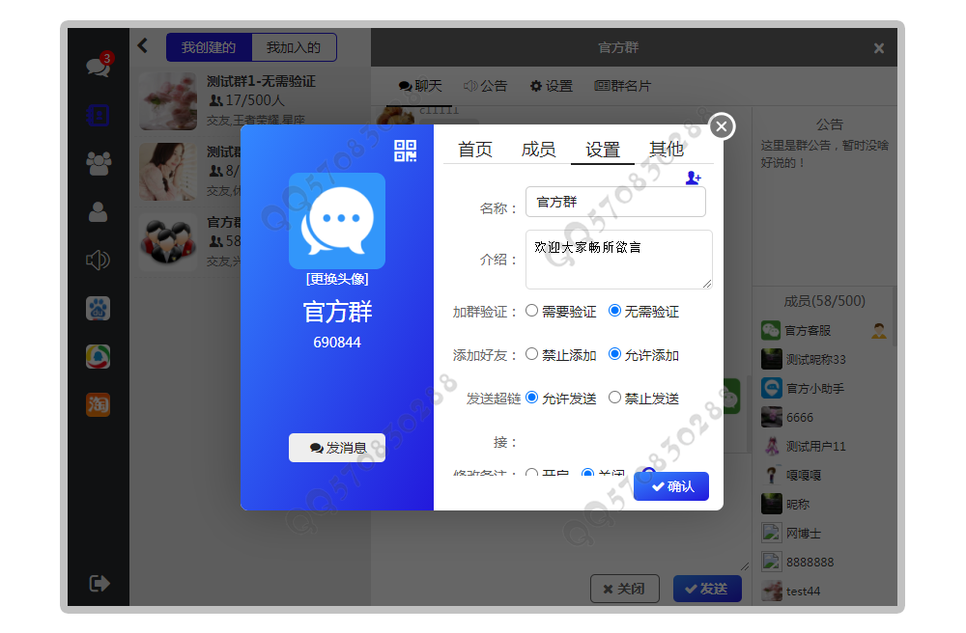Choose 禁止添加 for 添加好友
Screen dimensions: 966x633
[x=532, y=354]
